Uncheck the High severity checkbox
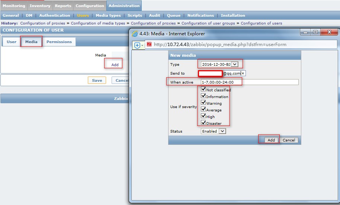 [203, 116]
